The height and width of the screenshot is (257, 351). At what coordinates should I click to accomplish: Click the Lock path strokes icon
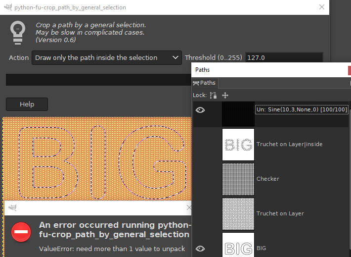[x=213, y=95]
